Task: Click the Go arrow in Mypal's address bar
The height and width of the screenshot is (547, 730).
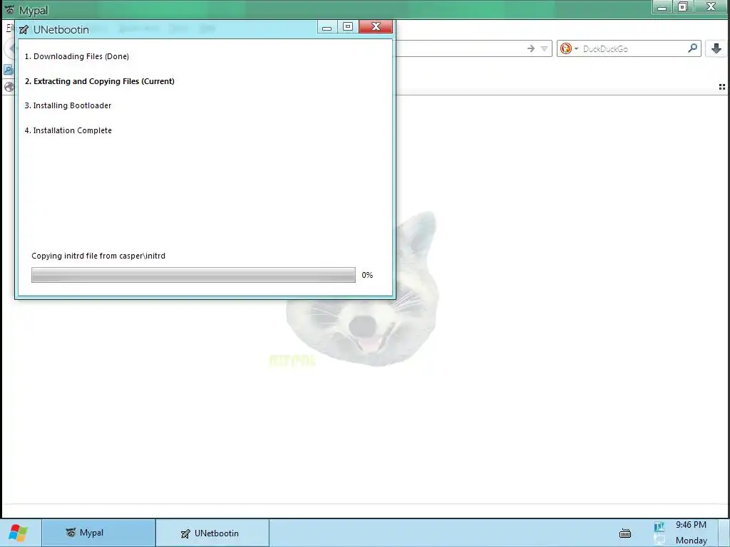Action: tap(530, 48)
